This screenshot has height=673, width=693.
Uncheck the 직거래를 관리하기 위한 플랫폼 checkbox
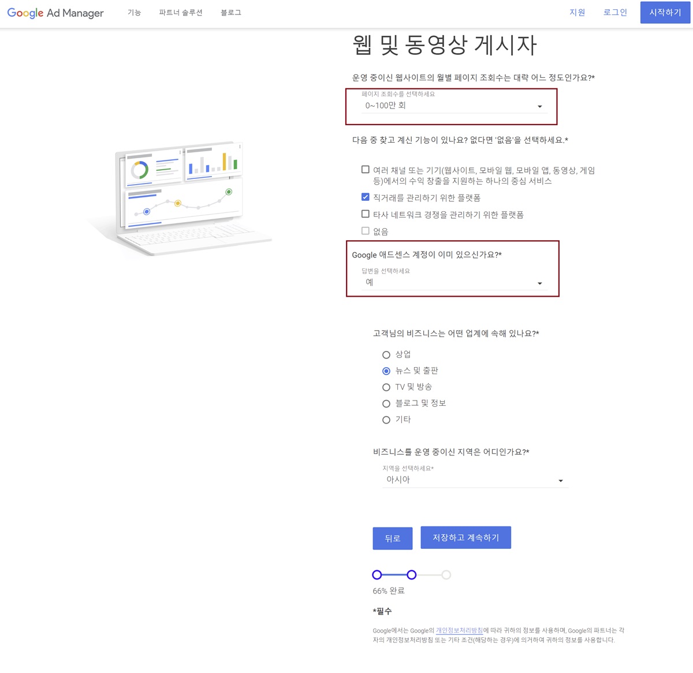click(366, 197)
